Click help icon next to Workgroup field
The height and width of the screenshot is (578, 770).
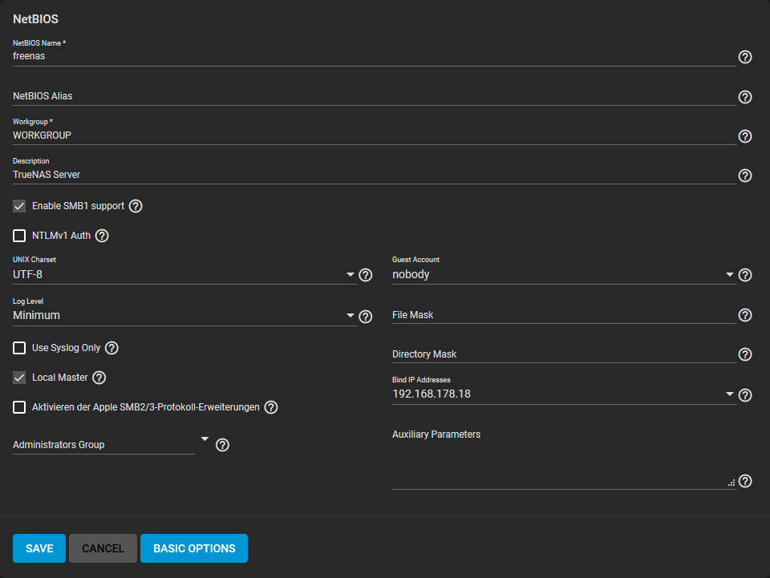click(x=745, y=136)
